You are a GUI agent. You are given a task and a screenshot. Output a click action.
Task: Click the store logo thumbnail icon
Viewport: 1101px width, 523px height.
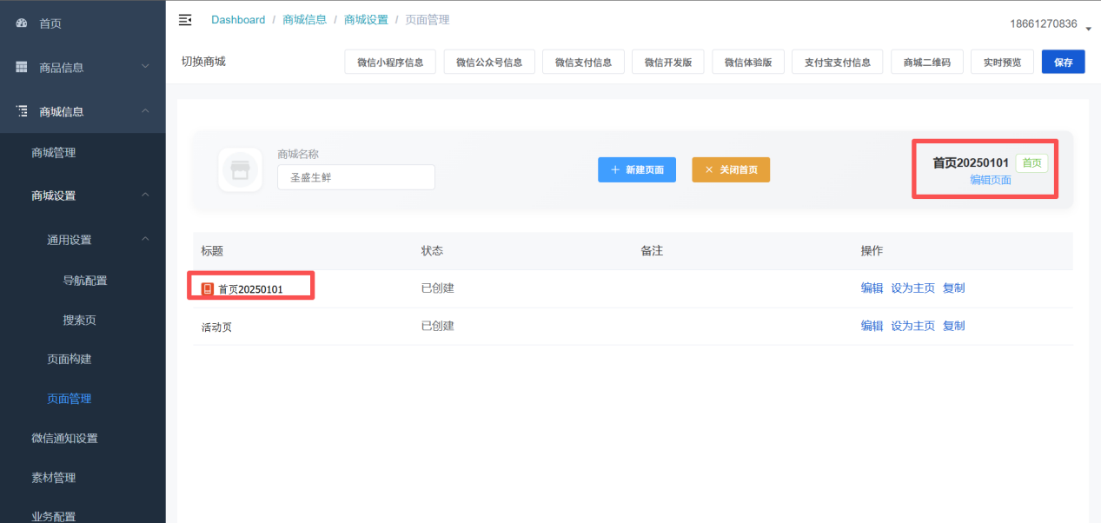click(240, 170)
